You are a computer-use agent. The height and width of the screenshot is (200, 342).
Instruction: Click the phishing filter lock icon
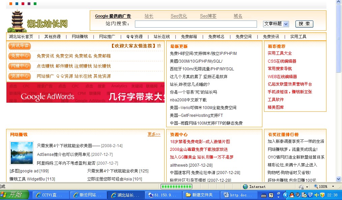click(x=302, y=187)
